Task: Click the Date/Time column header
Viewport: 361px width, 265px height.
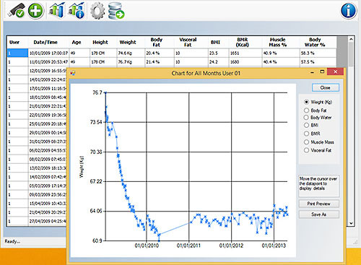Action: click(x=45, y=42)
